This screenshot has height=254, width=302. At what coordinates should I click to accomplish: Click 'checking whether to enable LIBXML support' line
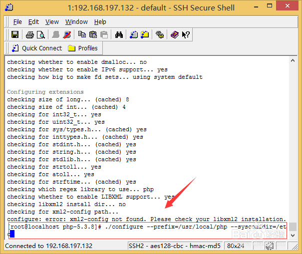pos(91,197)
